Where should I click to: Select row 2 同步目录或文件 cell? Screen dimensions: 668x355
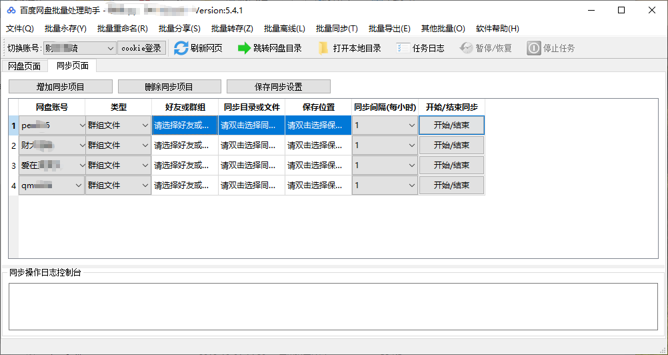pyautogui.click(x=252, y=145)
